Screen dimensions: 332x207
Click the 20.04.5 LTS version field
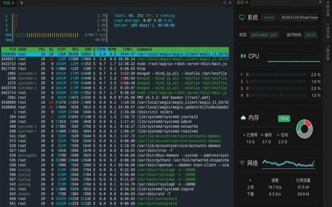coord(299,18)
